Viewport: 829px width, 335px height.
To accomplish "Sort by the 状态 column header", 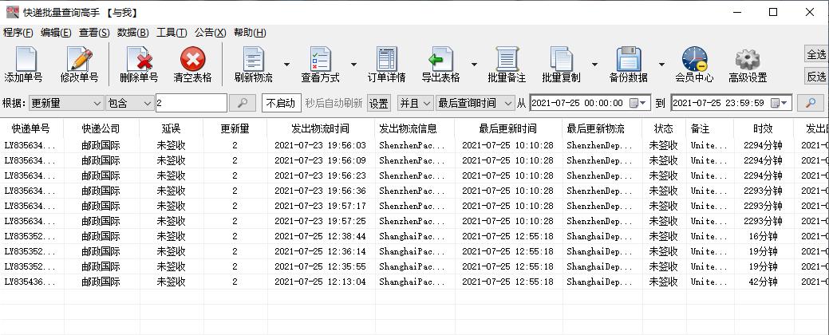I will pyautogui.click(x=664, y=128).
